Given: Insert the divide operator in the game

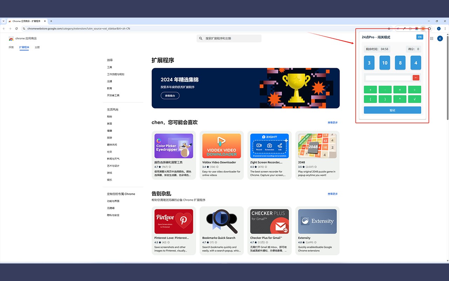Looking at the screenshot, I should tap(414, 90).
